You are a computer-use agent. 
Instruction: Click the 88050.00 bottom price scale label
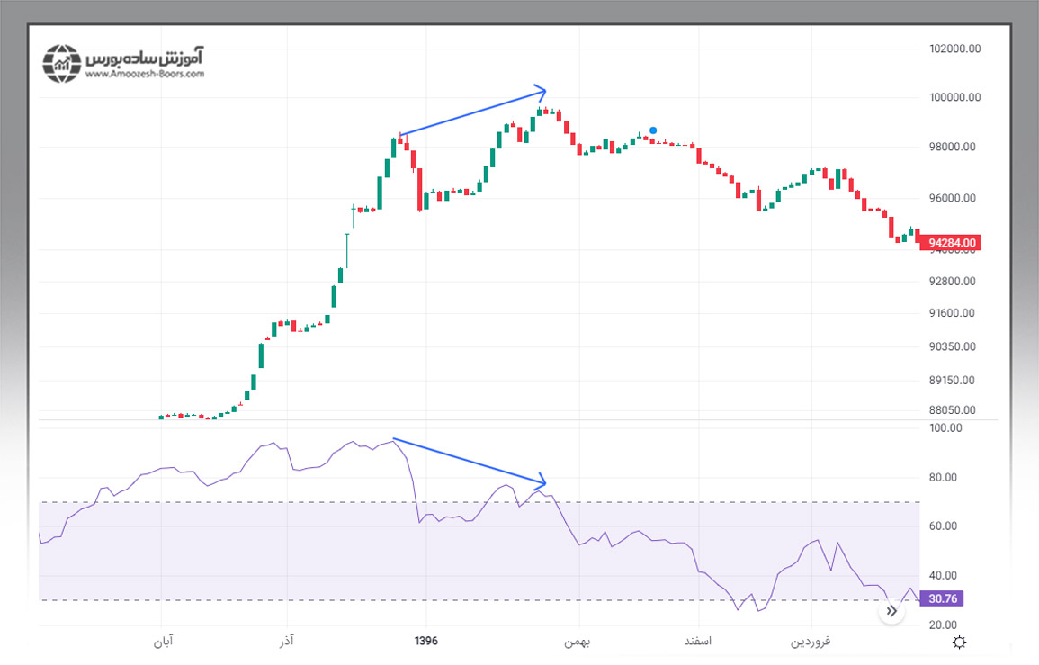(950, 410)
